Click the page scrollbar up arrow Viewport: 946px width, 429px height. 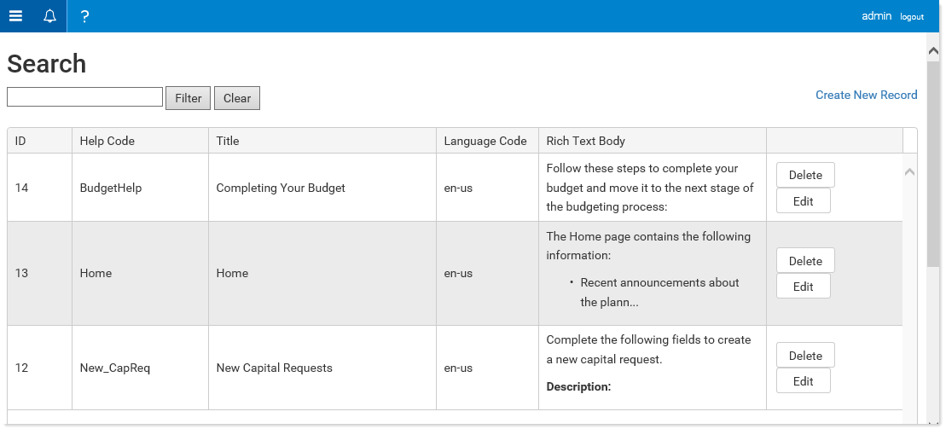[x=933, y=51]
